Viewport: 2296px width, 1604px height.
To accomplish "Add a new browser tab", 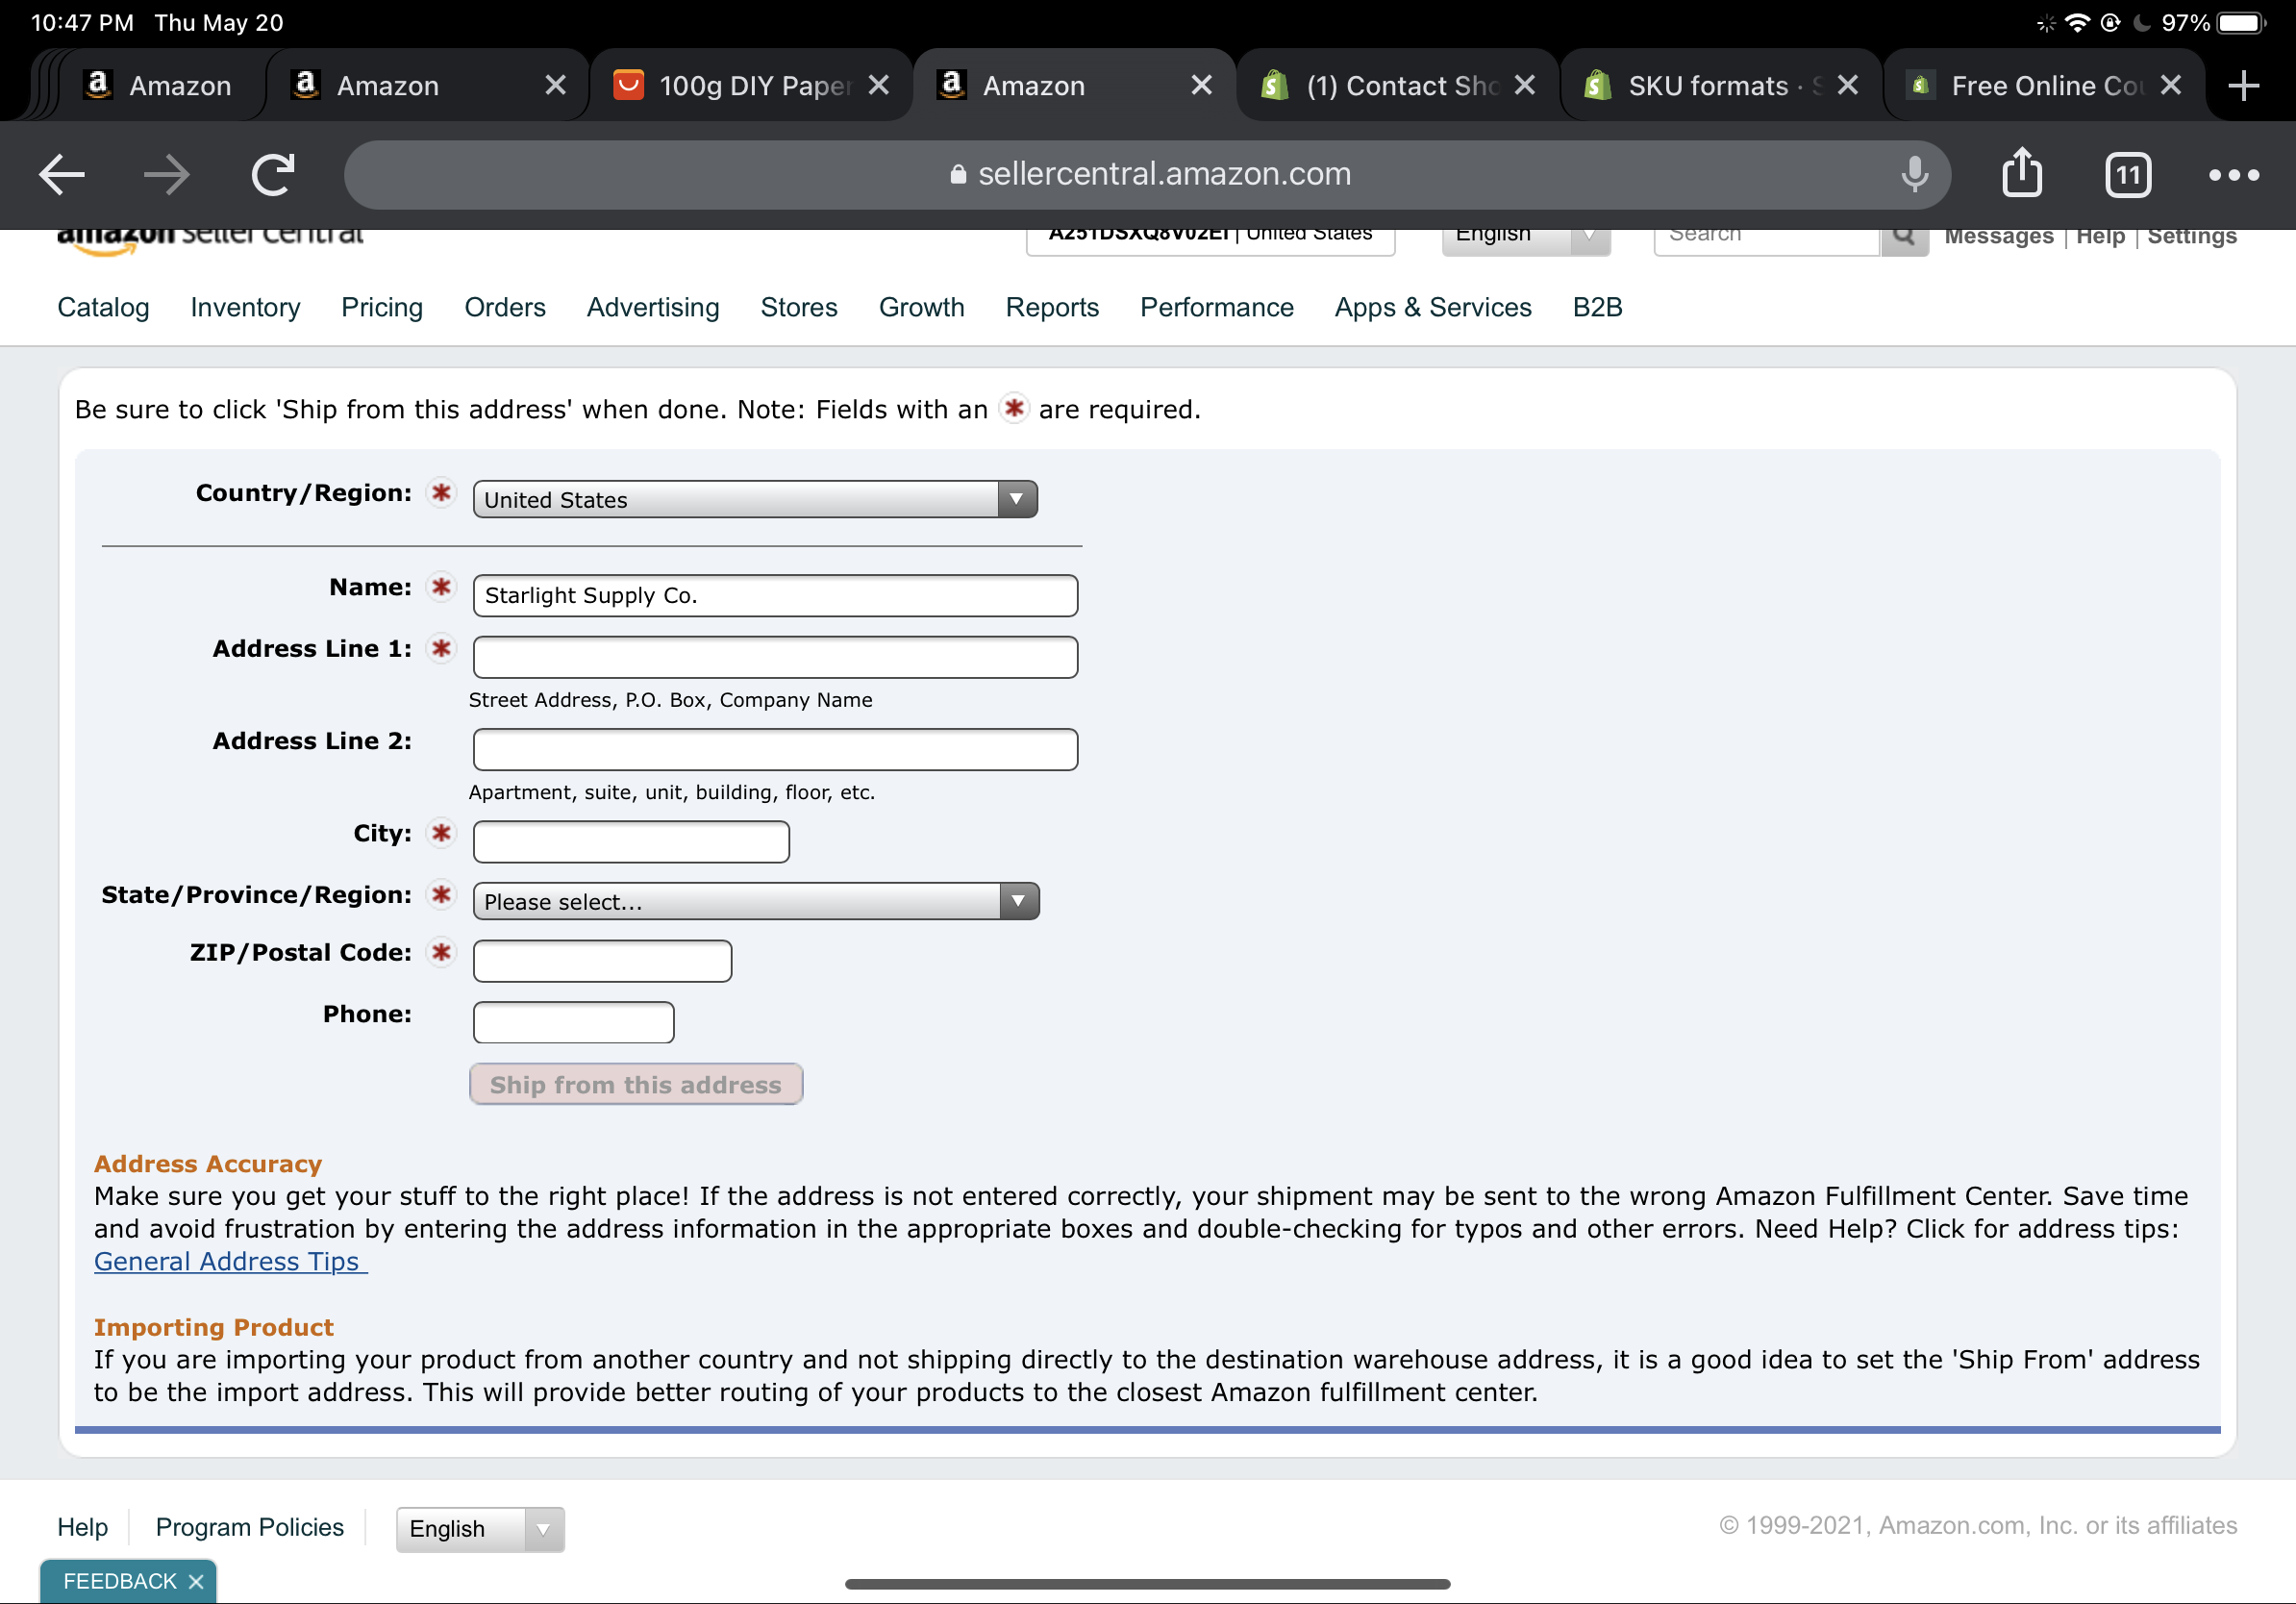I will point(2244,85).
